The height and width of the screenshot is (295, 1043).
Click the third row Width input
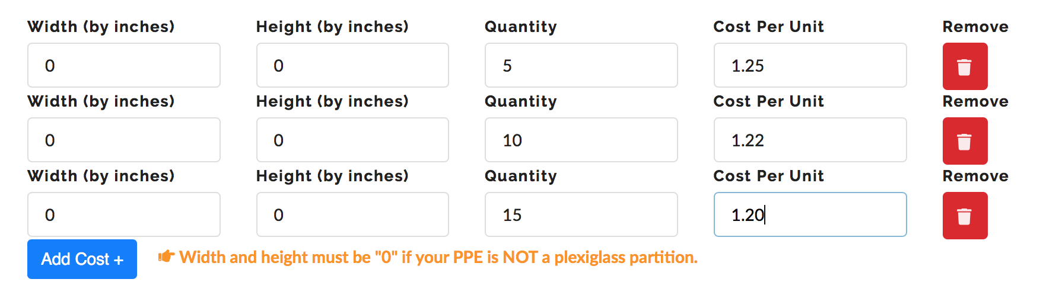click(x=124, y=214)
